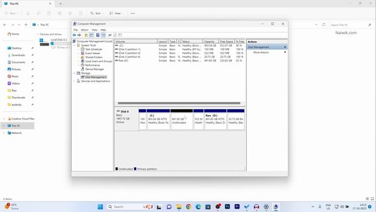The height and width of the screenshot is (212, 376).
Task: Open the Windows Start menu
Action: 100,207
